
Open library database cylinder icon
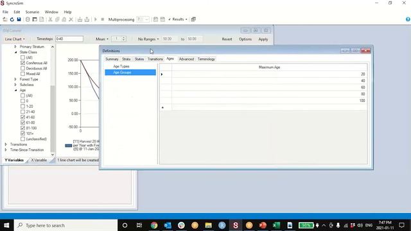(28, 19)
